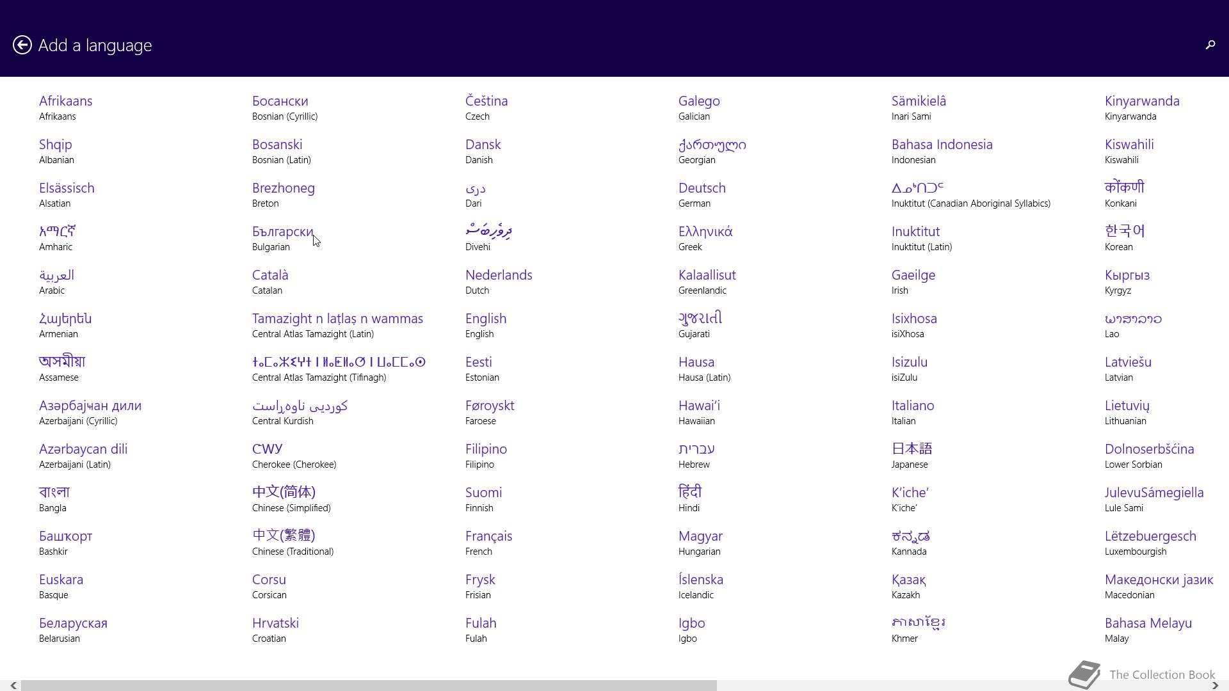Select Filipino language
Screen dimensions: 1229x691
coord(486,456)
